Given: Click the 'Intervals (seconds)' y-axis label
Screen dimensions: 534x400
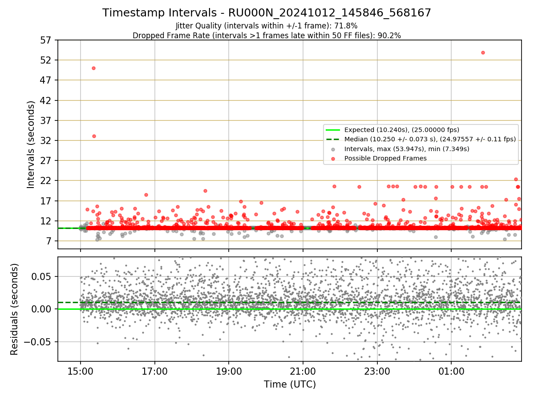Looking at the screenshot, I should pyautogui.click(x=31, y=144).
